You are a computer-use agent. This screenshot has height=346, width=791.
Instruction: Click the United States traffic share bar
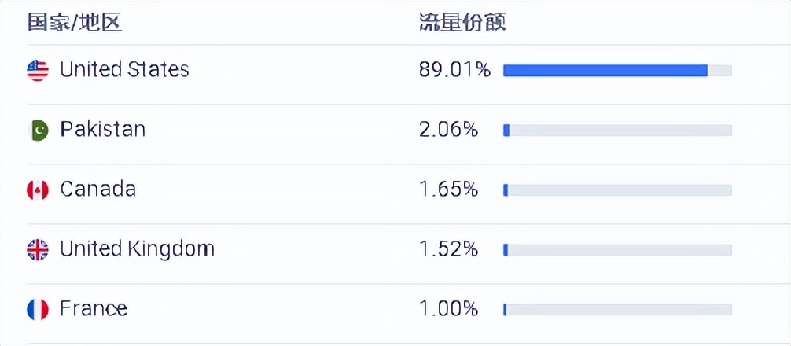[617, 71]
